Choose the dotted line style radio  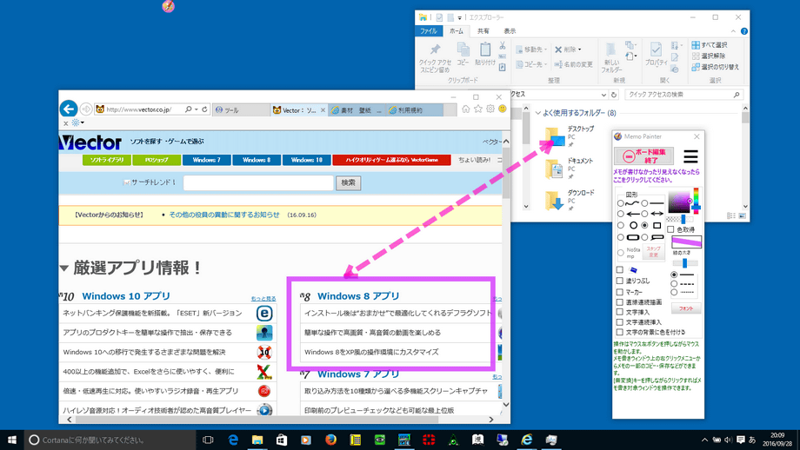(x=674, y=293)
